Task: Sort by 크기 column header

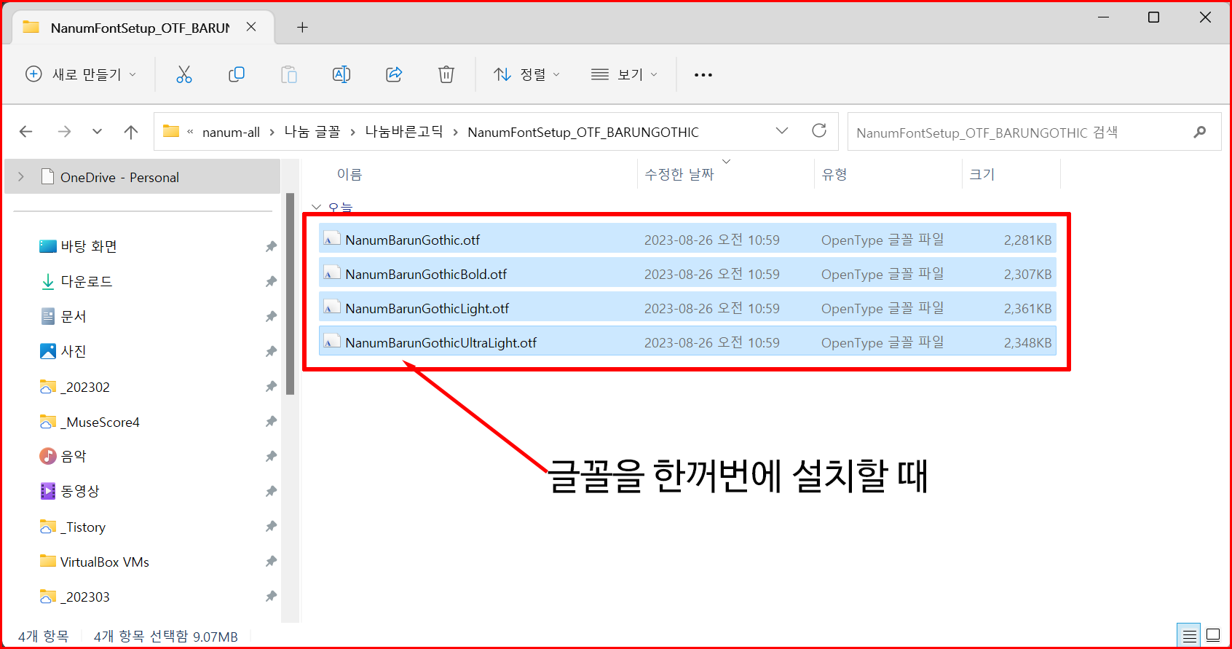Action: click(982, 174)
